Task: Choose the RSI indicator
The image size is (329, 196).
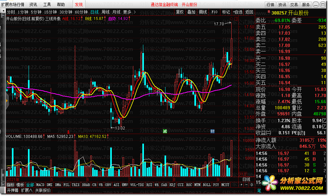Action: 149,185
